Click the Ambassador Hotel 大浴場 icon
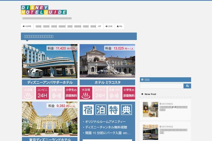212x141 pixels. (28, 93)
